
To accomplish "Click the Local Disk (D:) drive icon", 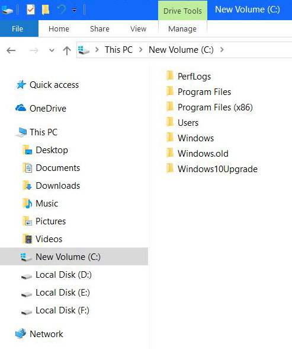I will (27, 276).
